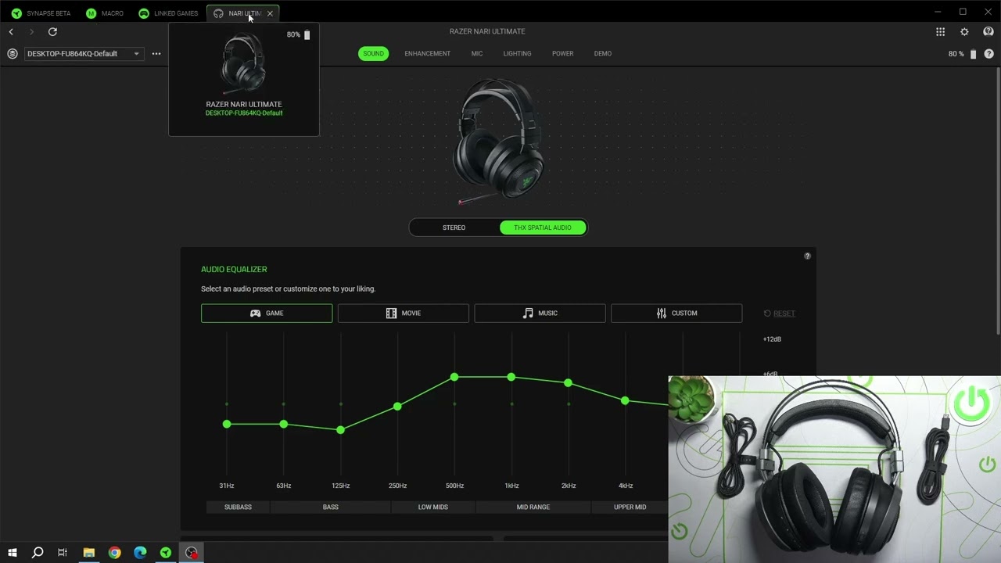
Task: Open Windows taskbar search
Action: (37, 553)
